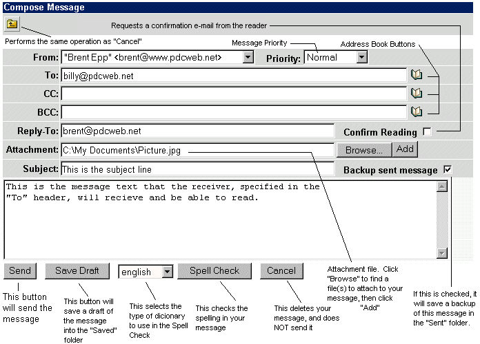Open the english dictionary dropdown

click(168, 271)
